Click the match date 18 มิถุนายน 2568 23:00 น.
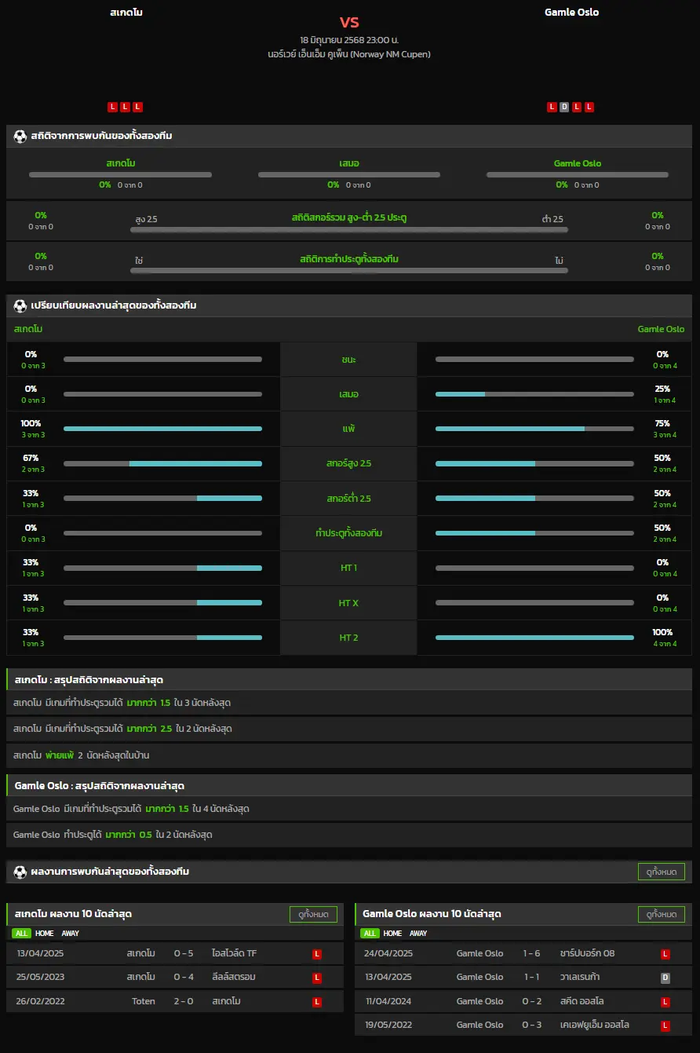700x1053 pixels. [x=349, y=39]
